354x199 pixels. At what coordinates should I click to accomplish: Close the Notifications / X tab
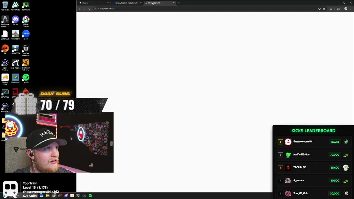pyautogui.click(x=174, y=3)
